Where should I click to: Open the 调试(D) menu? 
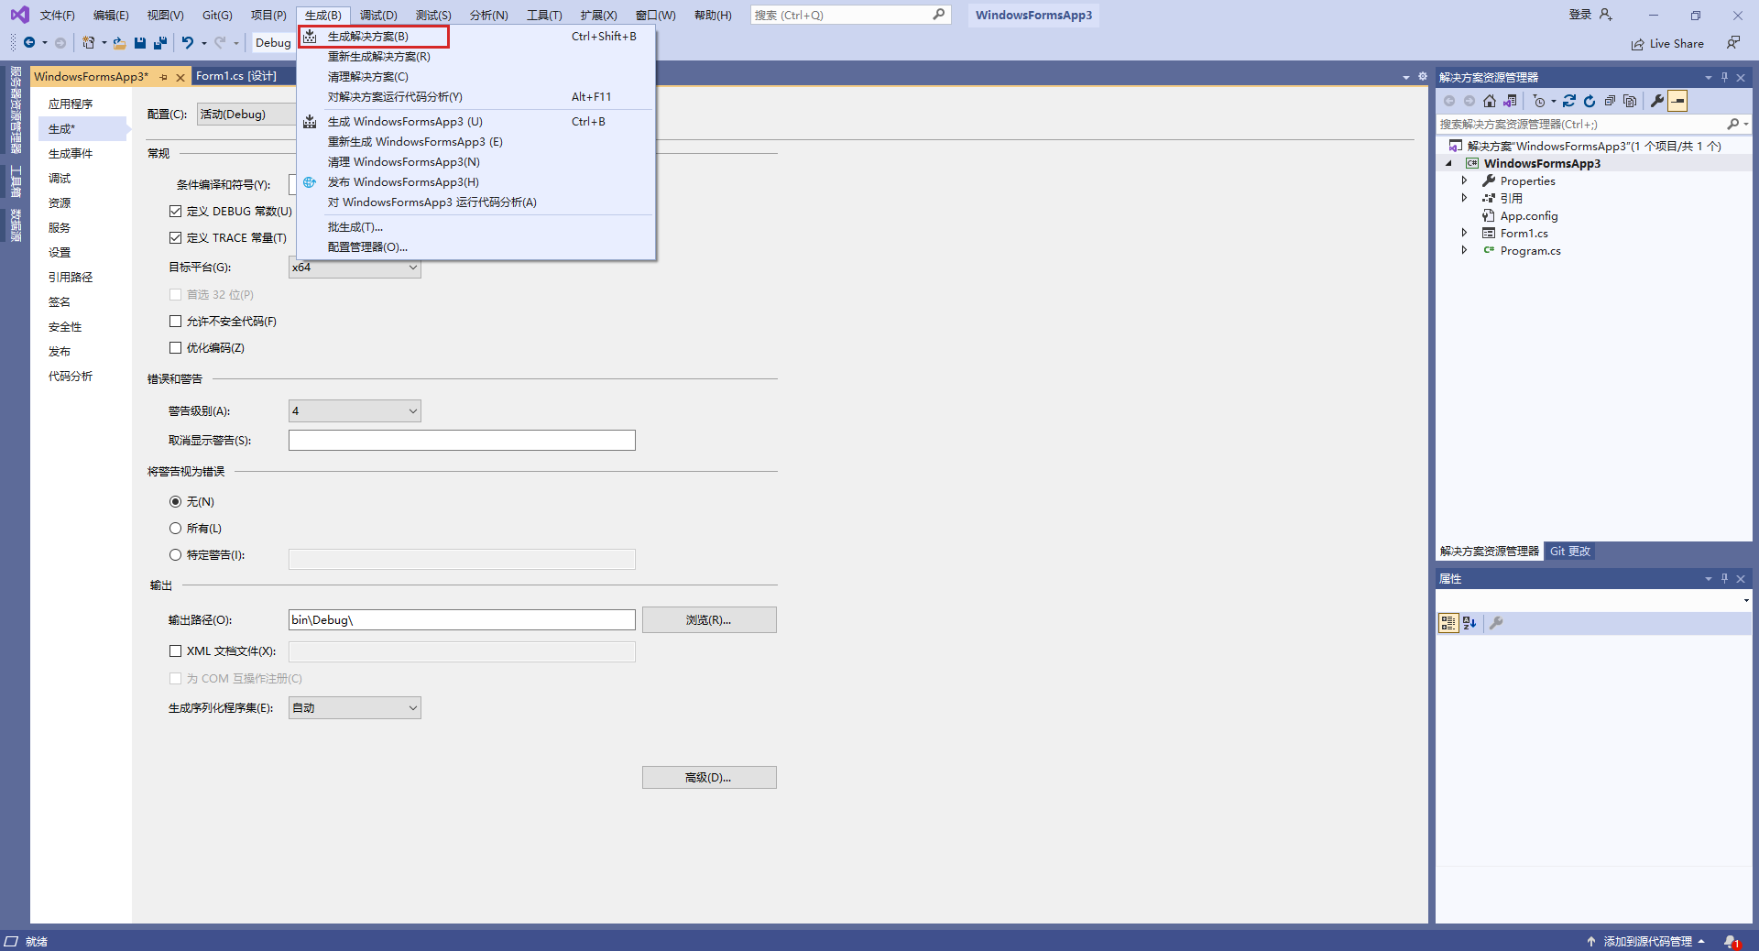coord(378,16)
